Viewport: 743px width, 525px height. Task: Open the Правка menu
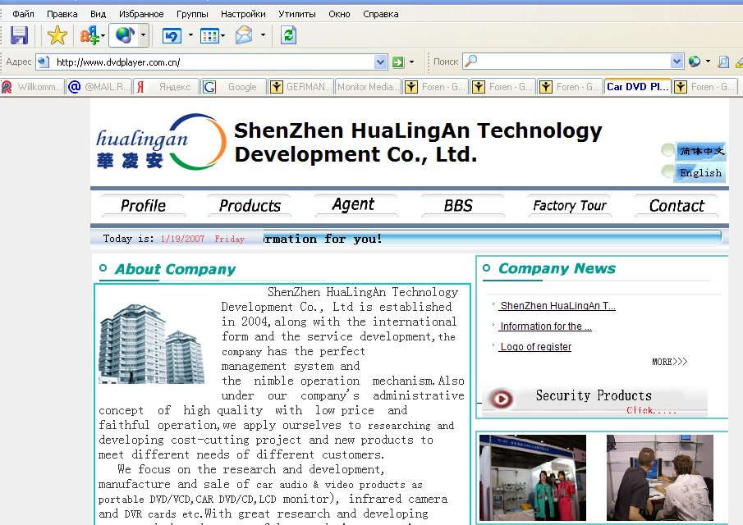pyautogui.click(x=62, y=14)
